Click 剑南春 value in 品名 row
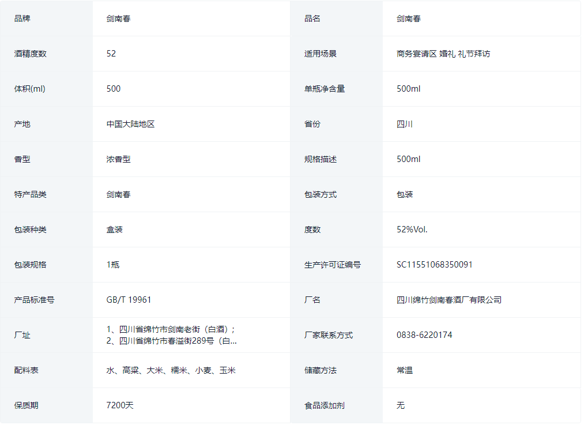This screenshot has height=429, width=588. point(409,18)
